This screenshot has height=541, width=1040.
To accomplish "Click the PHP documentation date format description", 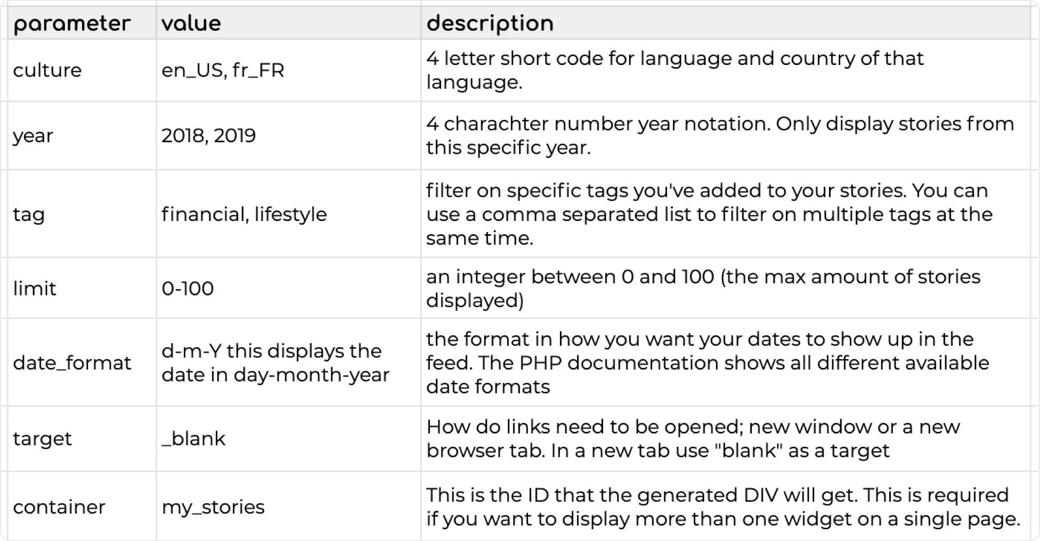I will (x=708, y=363).
